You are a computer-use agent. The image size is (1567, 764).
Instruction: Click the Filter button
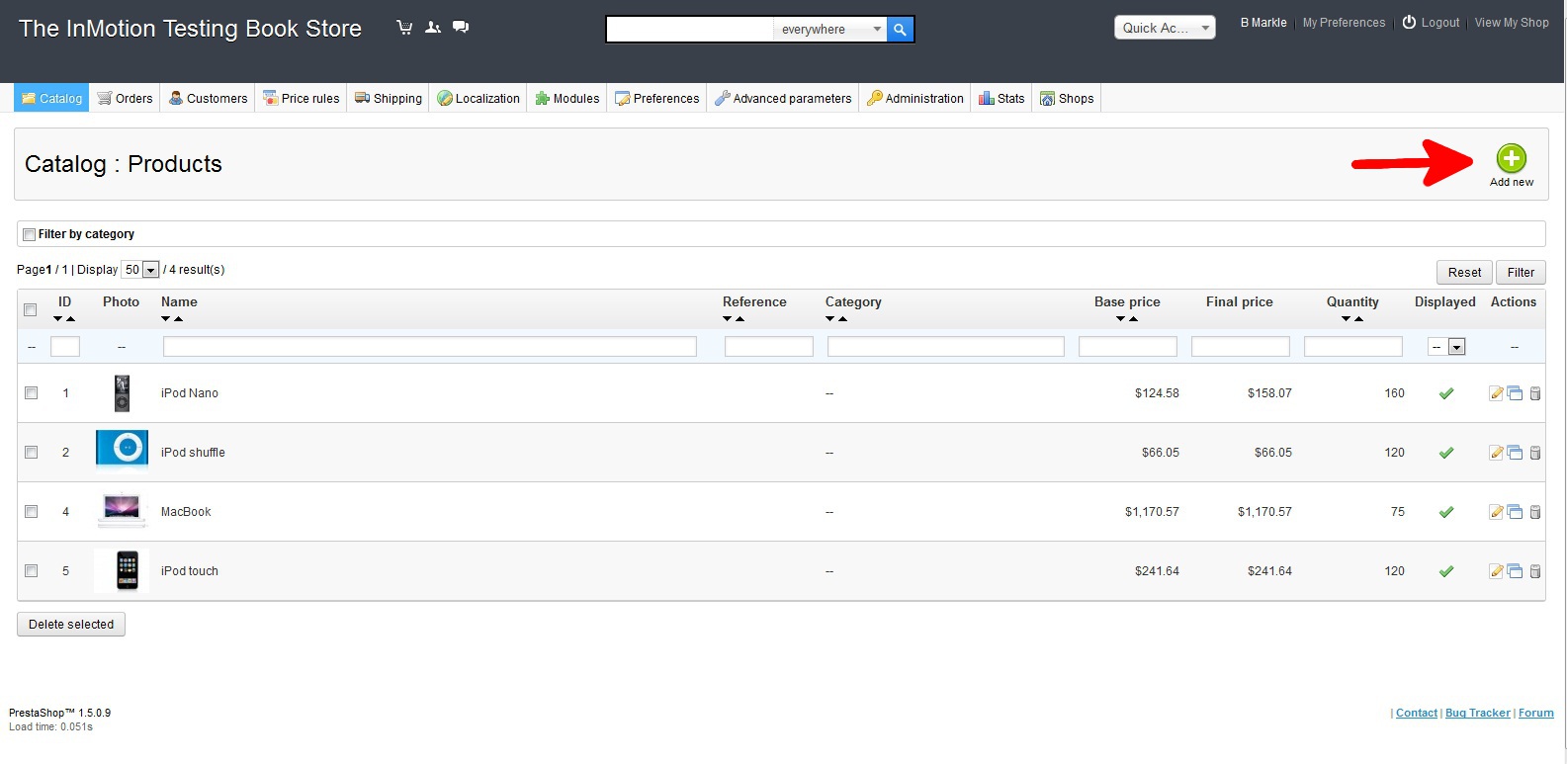pos(1521,273)
